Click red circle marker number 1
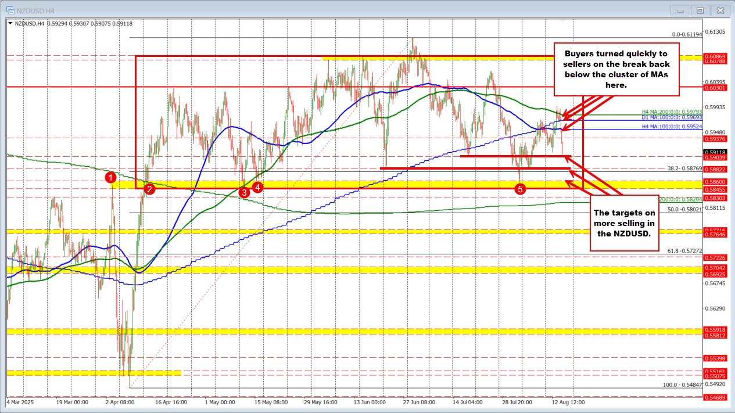Screen dimensions: 735x413 (x=113, y=177)
